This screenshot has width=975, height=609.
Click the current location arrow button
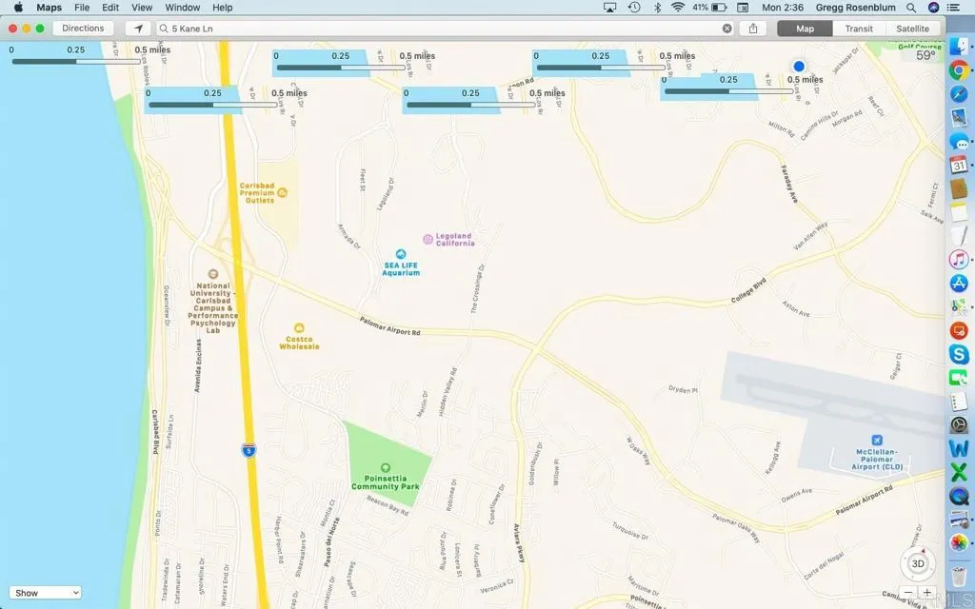pos(138,29)
